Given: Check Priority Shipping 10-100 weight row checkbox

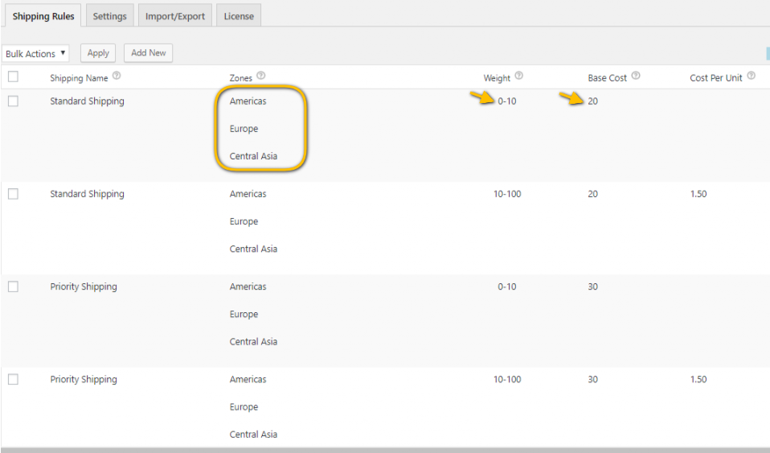Looking at the screenshot, I should [13, 379].
